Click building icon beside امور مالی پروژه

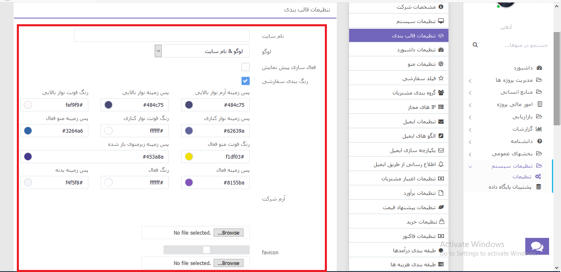[x=540, y=104]
